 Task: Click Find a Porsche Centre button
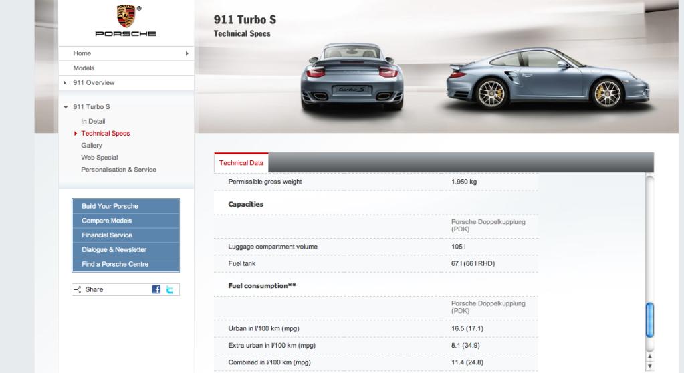click(x=126, y=264)
